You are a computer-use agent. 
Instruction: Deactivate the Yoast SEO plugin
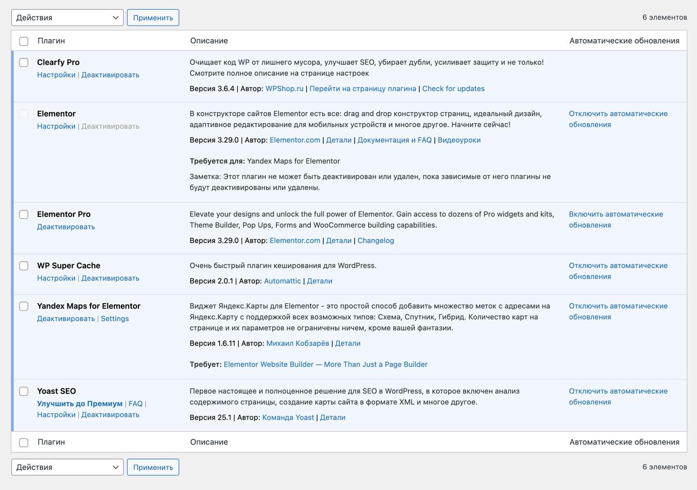click(x=110, y=415)
